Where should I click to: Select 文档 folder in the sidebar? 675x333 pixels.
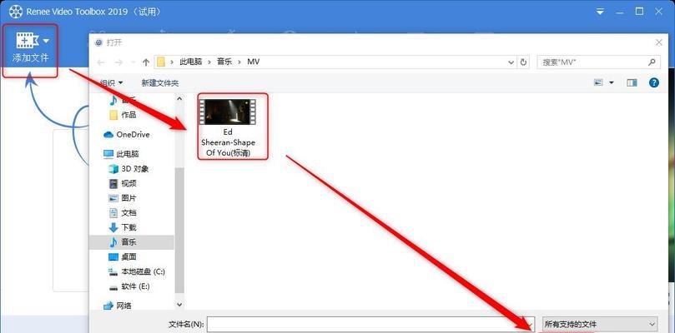pyautogui.click(x=128, y=212)
